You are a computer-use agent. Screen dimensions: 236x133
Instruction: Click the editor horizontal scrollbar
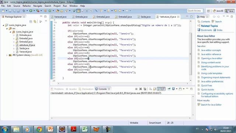point(123,83)
